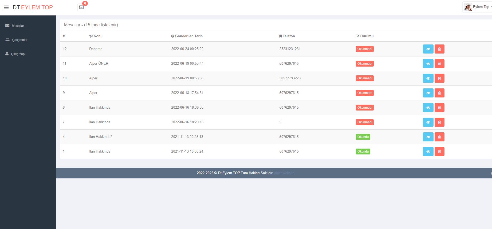Click the Okunmadı badge on message 11
The height and width of the screenshot is (229, 492).
(x=364, y=64)
